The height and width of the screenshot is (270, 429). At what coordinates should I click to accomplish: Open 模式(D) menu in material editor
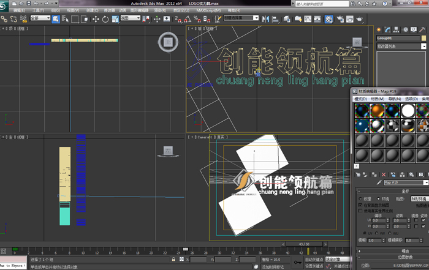pyautogui.click(x=361, y=99)
